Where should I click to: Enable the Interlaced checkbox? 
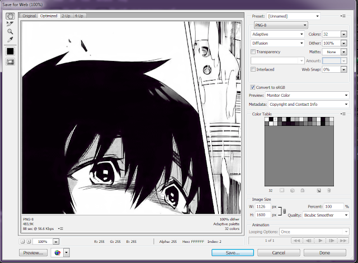pyautogui.click(x=253, y=69)
